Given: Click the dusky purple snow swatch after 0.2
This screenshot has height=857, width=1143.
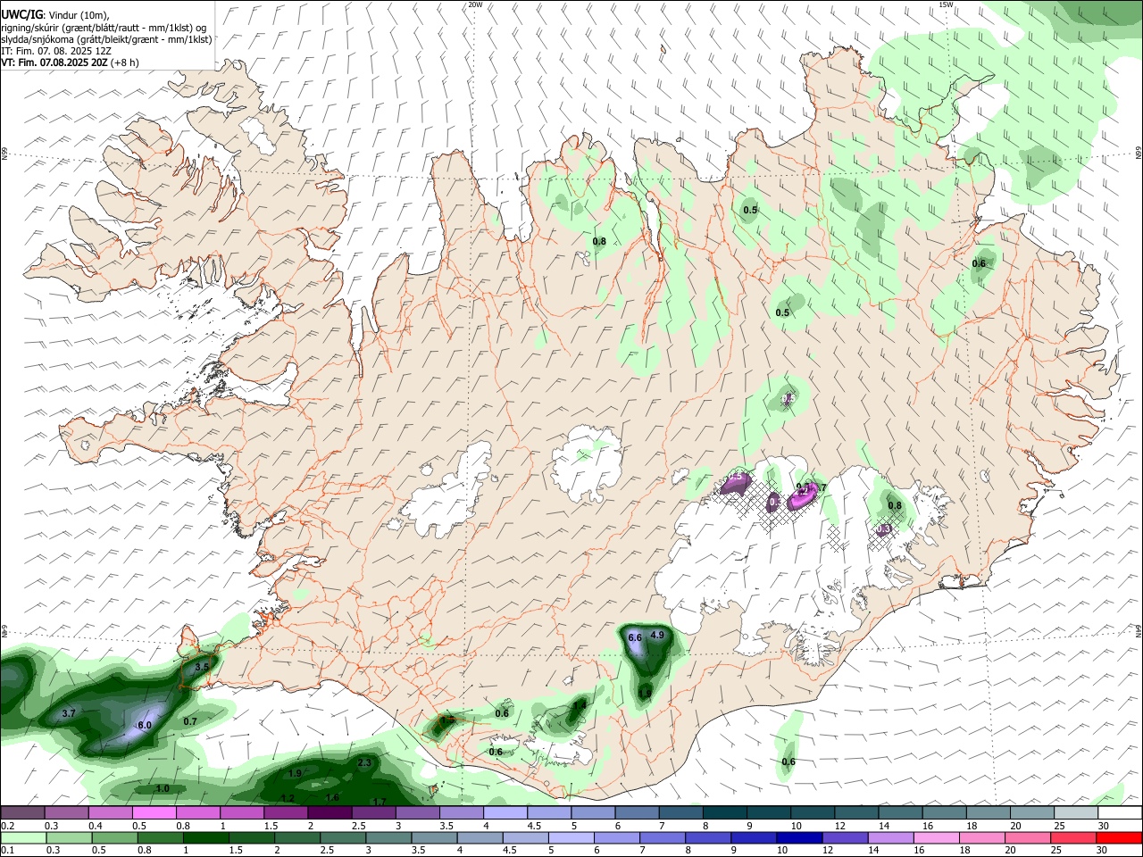Looking at the screenshot, I should tap(22, 813).
